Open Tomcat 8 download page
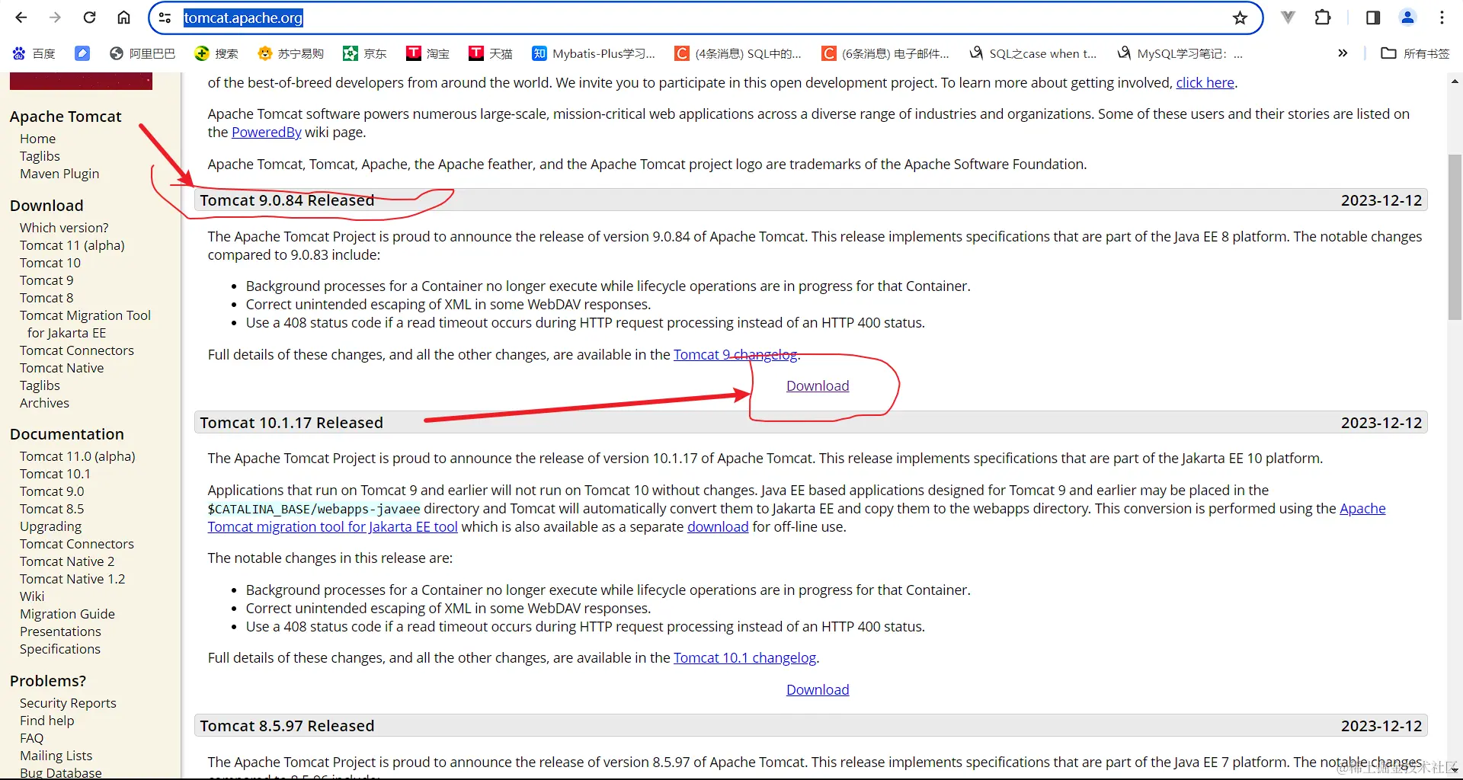This screenshot has height=780, width=1463. click(x=46, y=298)
